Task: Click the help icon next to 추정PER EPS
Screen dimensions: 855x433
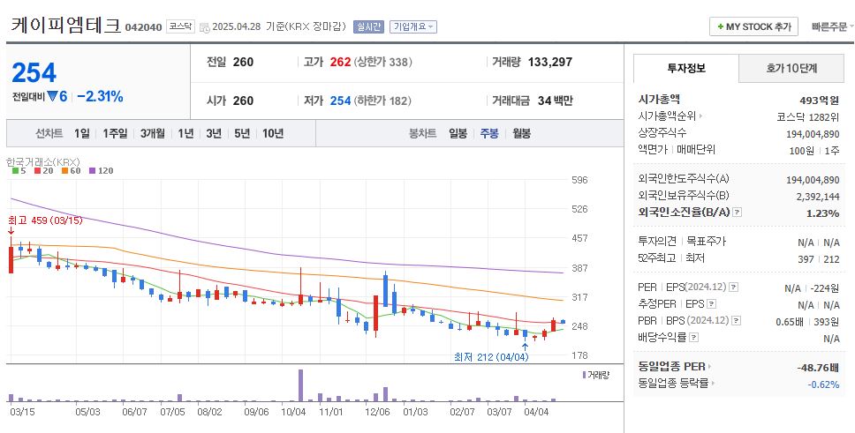Action: [712, 304]
